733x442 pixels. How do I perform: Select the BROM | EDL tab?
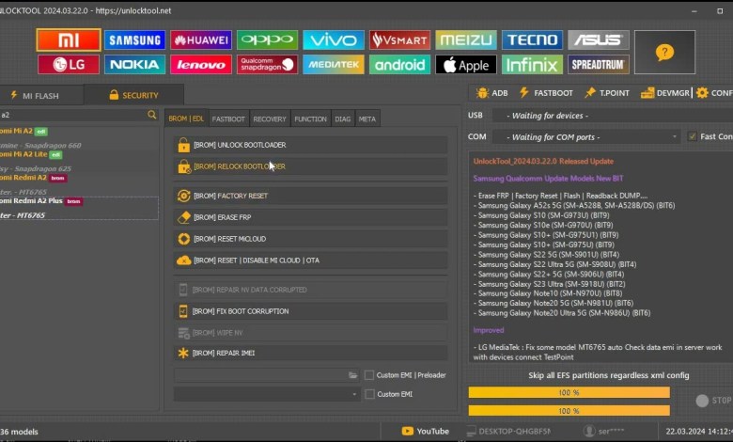[x=186, y=118]
